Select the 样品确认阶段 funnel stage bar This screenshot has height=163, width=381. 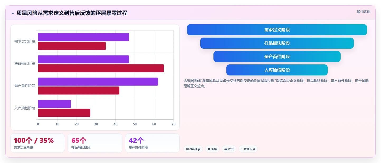[x=277, y=43]
